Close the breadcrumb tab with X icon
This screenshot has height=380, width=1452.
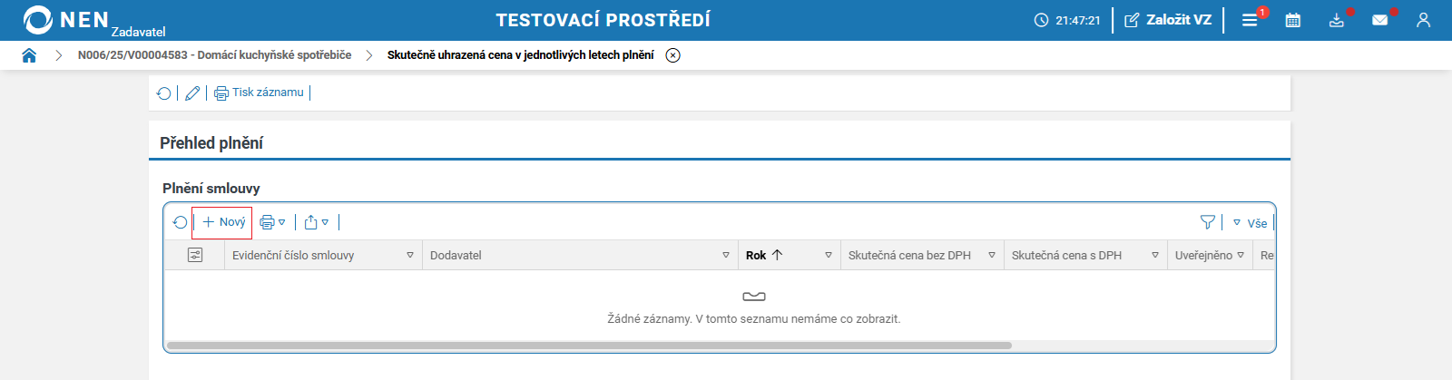672,55
